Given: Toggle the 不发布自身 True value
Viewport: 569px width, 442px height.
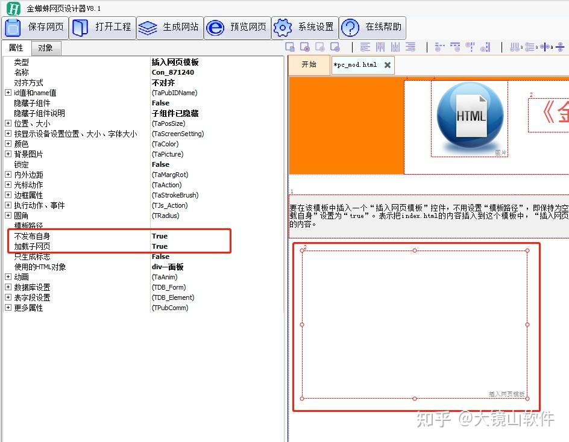Looking at the screenshot, I should [x=160, y=236].
